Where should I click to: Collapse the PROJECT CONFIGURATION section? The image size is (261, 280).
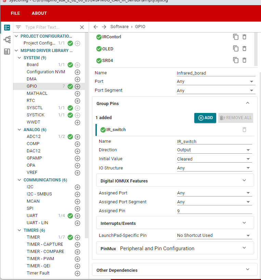click(x=16, y=36)
